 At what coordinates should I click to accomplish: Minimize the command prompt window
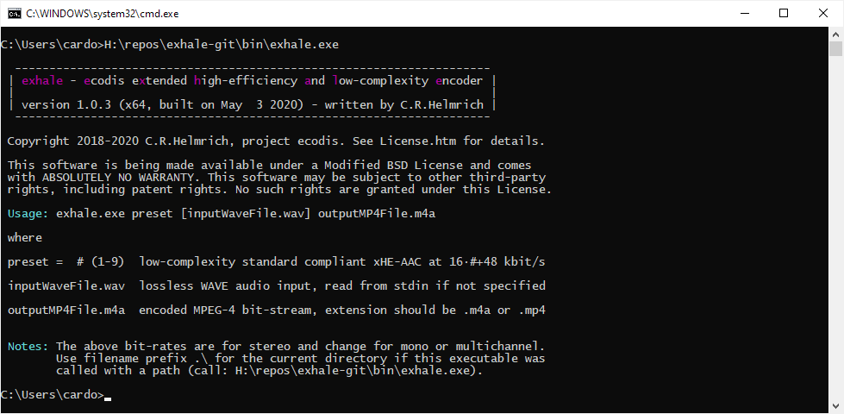pos(744,14)
